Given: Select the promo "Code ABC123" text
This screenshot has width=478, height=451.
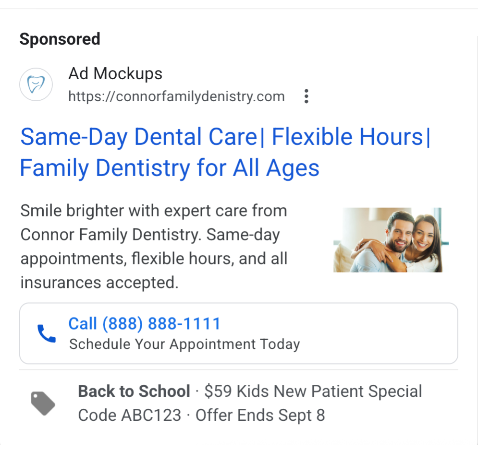Looking at the screenshot, I should click(x=130, y=415).
